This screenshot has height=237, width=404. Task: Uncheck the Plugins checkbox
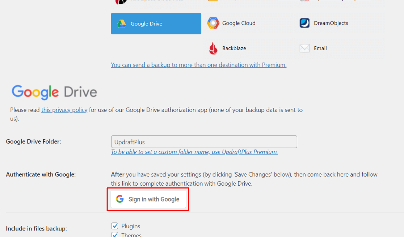point(115,226)
